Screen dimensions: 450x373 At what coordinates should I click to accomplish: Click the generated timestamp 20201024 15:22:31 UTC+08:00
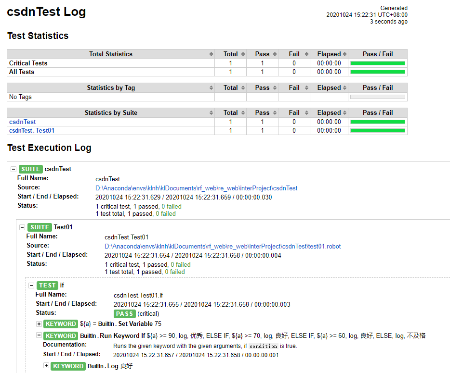tap(367, 15)
